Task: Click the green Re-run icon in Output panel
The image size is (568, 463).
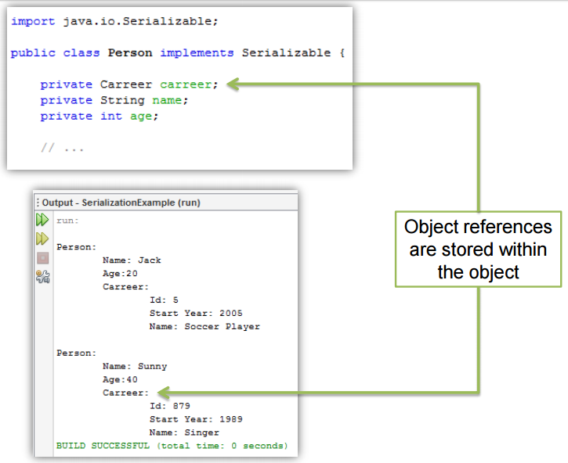Action: pos(42,221)
